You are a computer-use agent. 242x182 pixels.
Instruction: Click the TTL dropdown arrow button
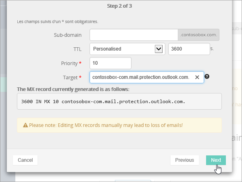(x=159, y=49)
